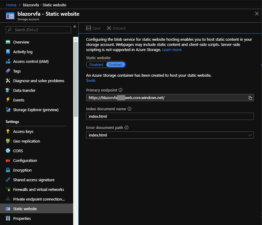The height and width of the screenshot is (225, 262).
Task: Click the blazorvfa - Static website breadcrumb
Action: click(45, 5)
